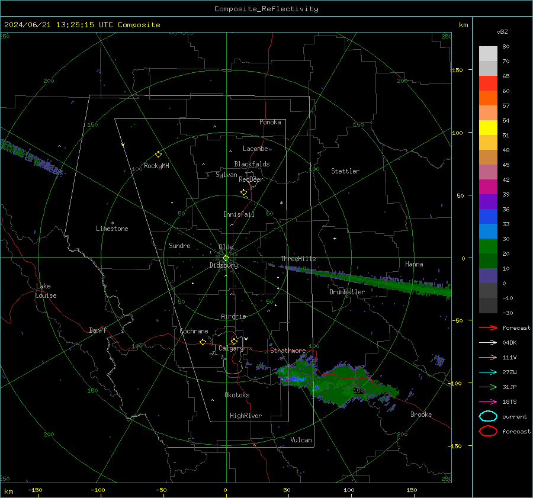Click the yellow diamond marker above Calgary label
533x498 pixels.
[x=234, y=341]
